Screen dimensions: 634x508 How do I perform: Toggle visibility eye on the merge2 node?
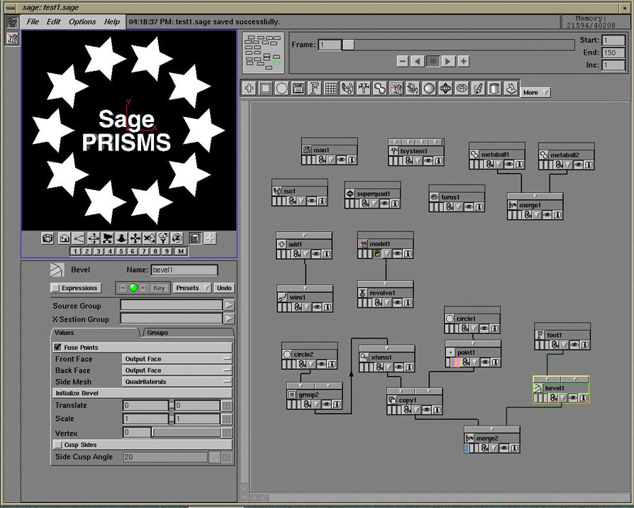[x=504, y=448]
